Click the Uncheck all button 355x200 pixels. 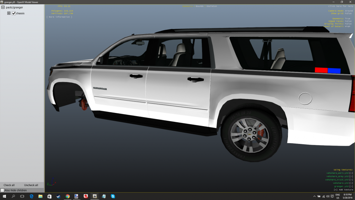pos(31,185)
